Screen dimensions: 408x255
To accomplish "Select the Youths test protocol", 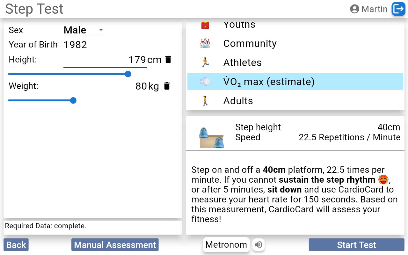I will (239, 25).
